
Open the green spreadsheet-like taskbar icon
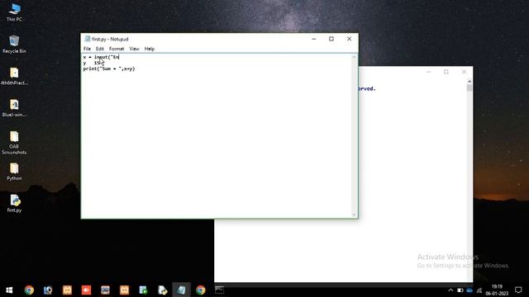[143, 290]
